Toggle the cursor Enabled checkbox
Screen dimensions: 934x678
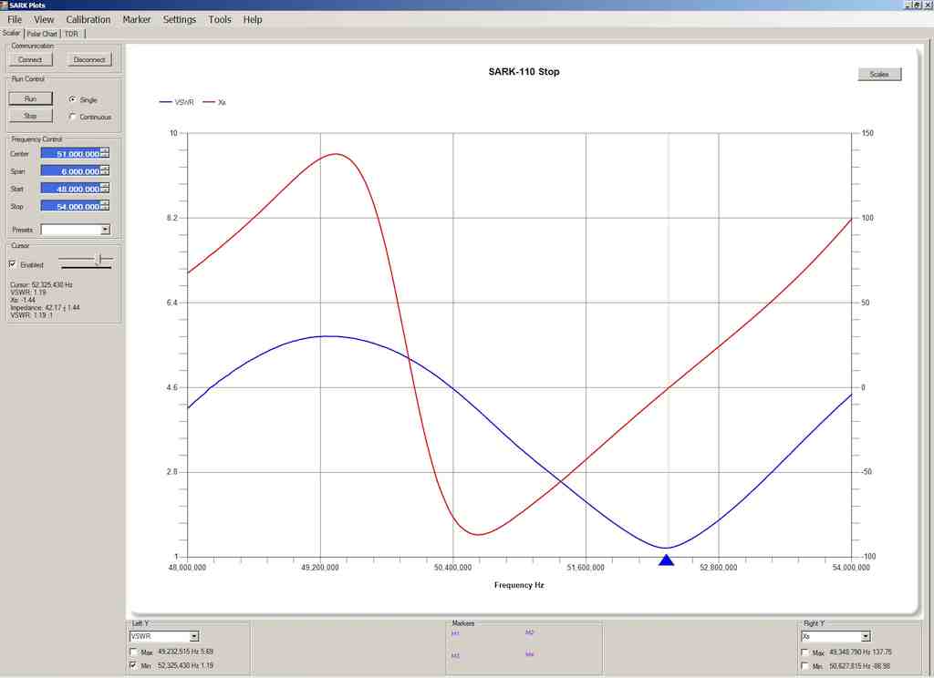[x=12, y=264]
